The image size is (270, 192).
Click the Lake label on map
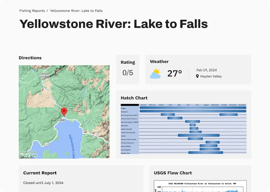(x=61, y=120)
